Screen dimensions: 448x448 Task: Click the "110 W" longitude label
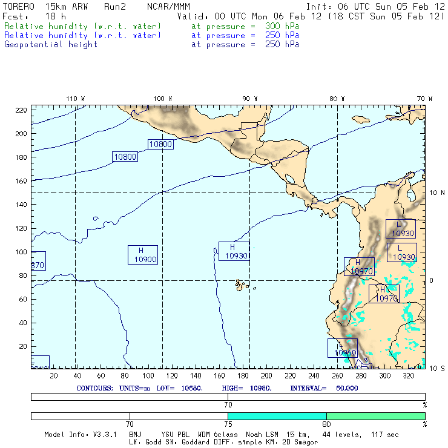pyautogui.click(x=76, y=99)
